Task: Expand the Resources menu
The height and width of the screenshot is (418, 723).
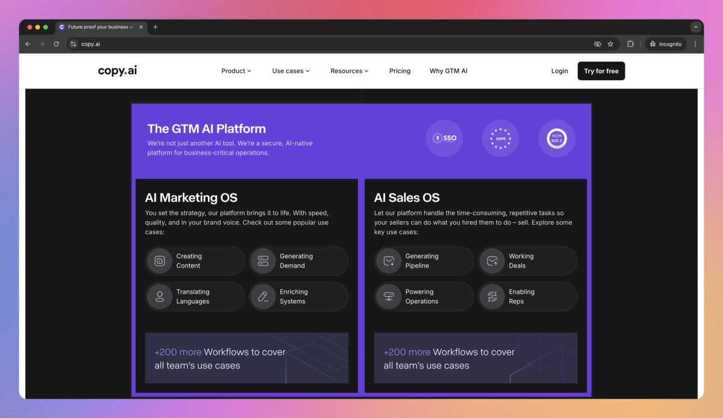Action: (x=349, y=71)
